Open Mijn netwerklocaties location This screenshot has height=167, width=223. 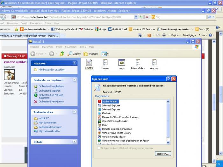click(49, 131)
